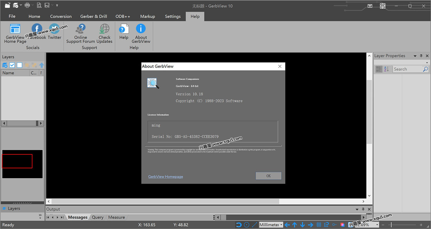Click the pan up arrow in status bar
Viewport: 431px width, 229px height.
point(295,225)
